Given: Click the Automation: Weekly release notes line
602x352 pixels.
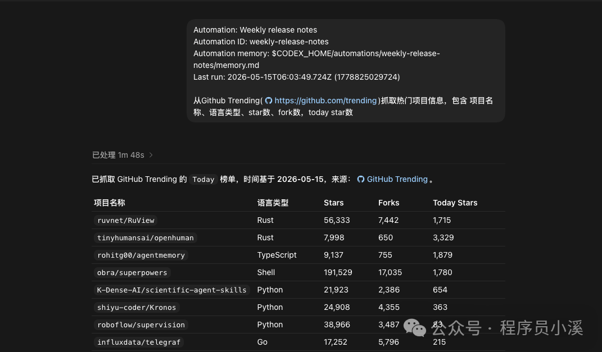Looking at the screenshot, I should (255, 30).
